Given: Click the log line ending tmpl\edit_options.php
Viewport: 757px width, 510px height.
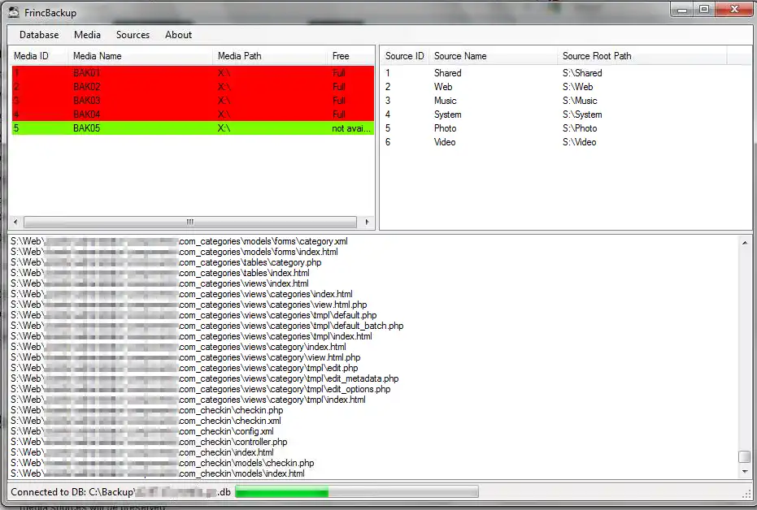Looking at the screenshot, I should pyautogui.click(x=201, y=389).
